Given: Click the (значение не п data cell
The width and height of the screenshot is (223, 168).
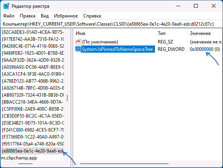Looking at the screenshot, I should coord(206,42).
